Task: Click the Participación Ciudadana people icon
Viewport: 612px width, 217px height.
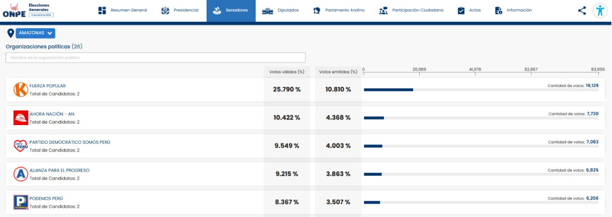Action: tap(383, 10)
